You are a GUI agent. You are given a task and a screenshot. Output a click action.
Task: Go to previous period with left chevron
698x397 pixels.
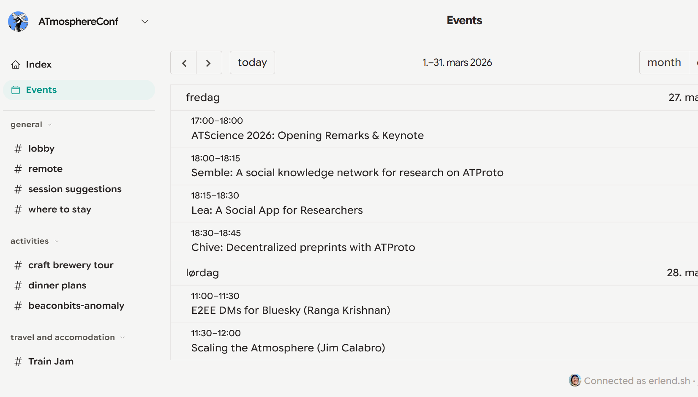[x=183, y=63]
